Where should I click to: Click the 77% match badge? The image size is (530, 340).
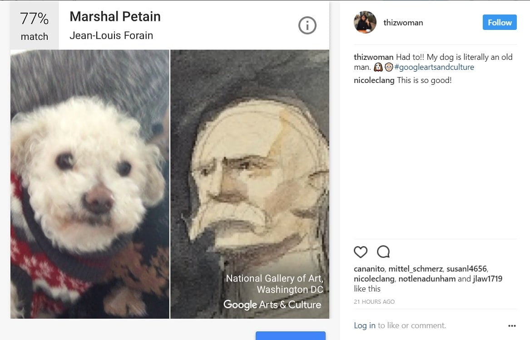(x=35, y=25)
